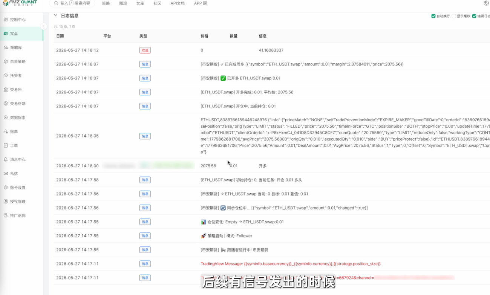Open the 账单 sidebar page

pos(14,131)
